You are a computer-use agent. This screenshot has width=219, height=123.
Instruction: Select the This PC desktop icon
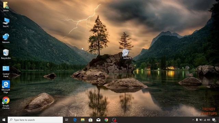point(6,22)
